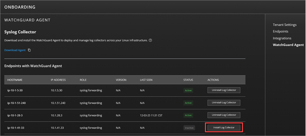
Task: Select hostname ip-10-1-28-3
Action: (15, 116)
